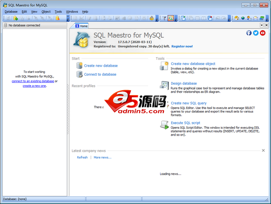Click the Create new database icon
The height and width of the screenshot is (204, 271).
point(79,66)
